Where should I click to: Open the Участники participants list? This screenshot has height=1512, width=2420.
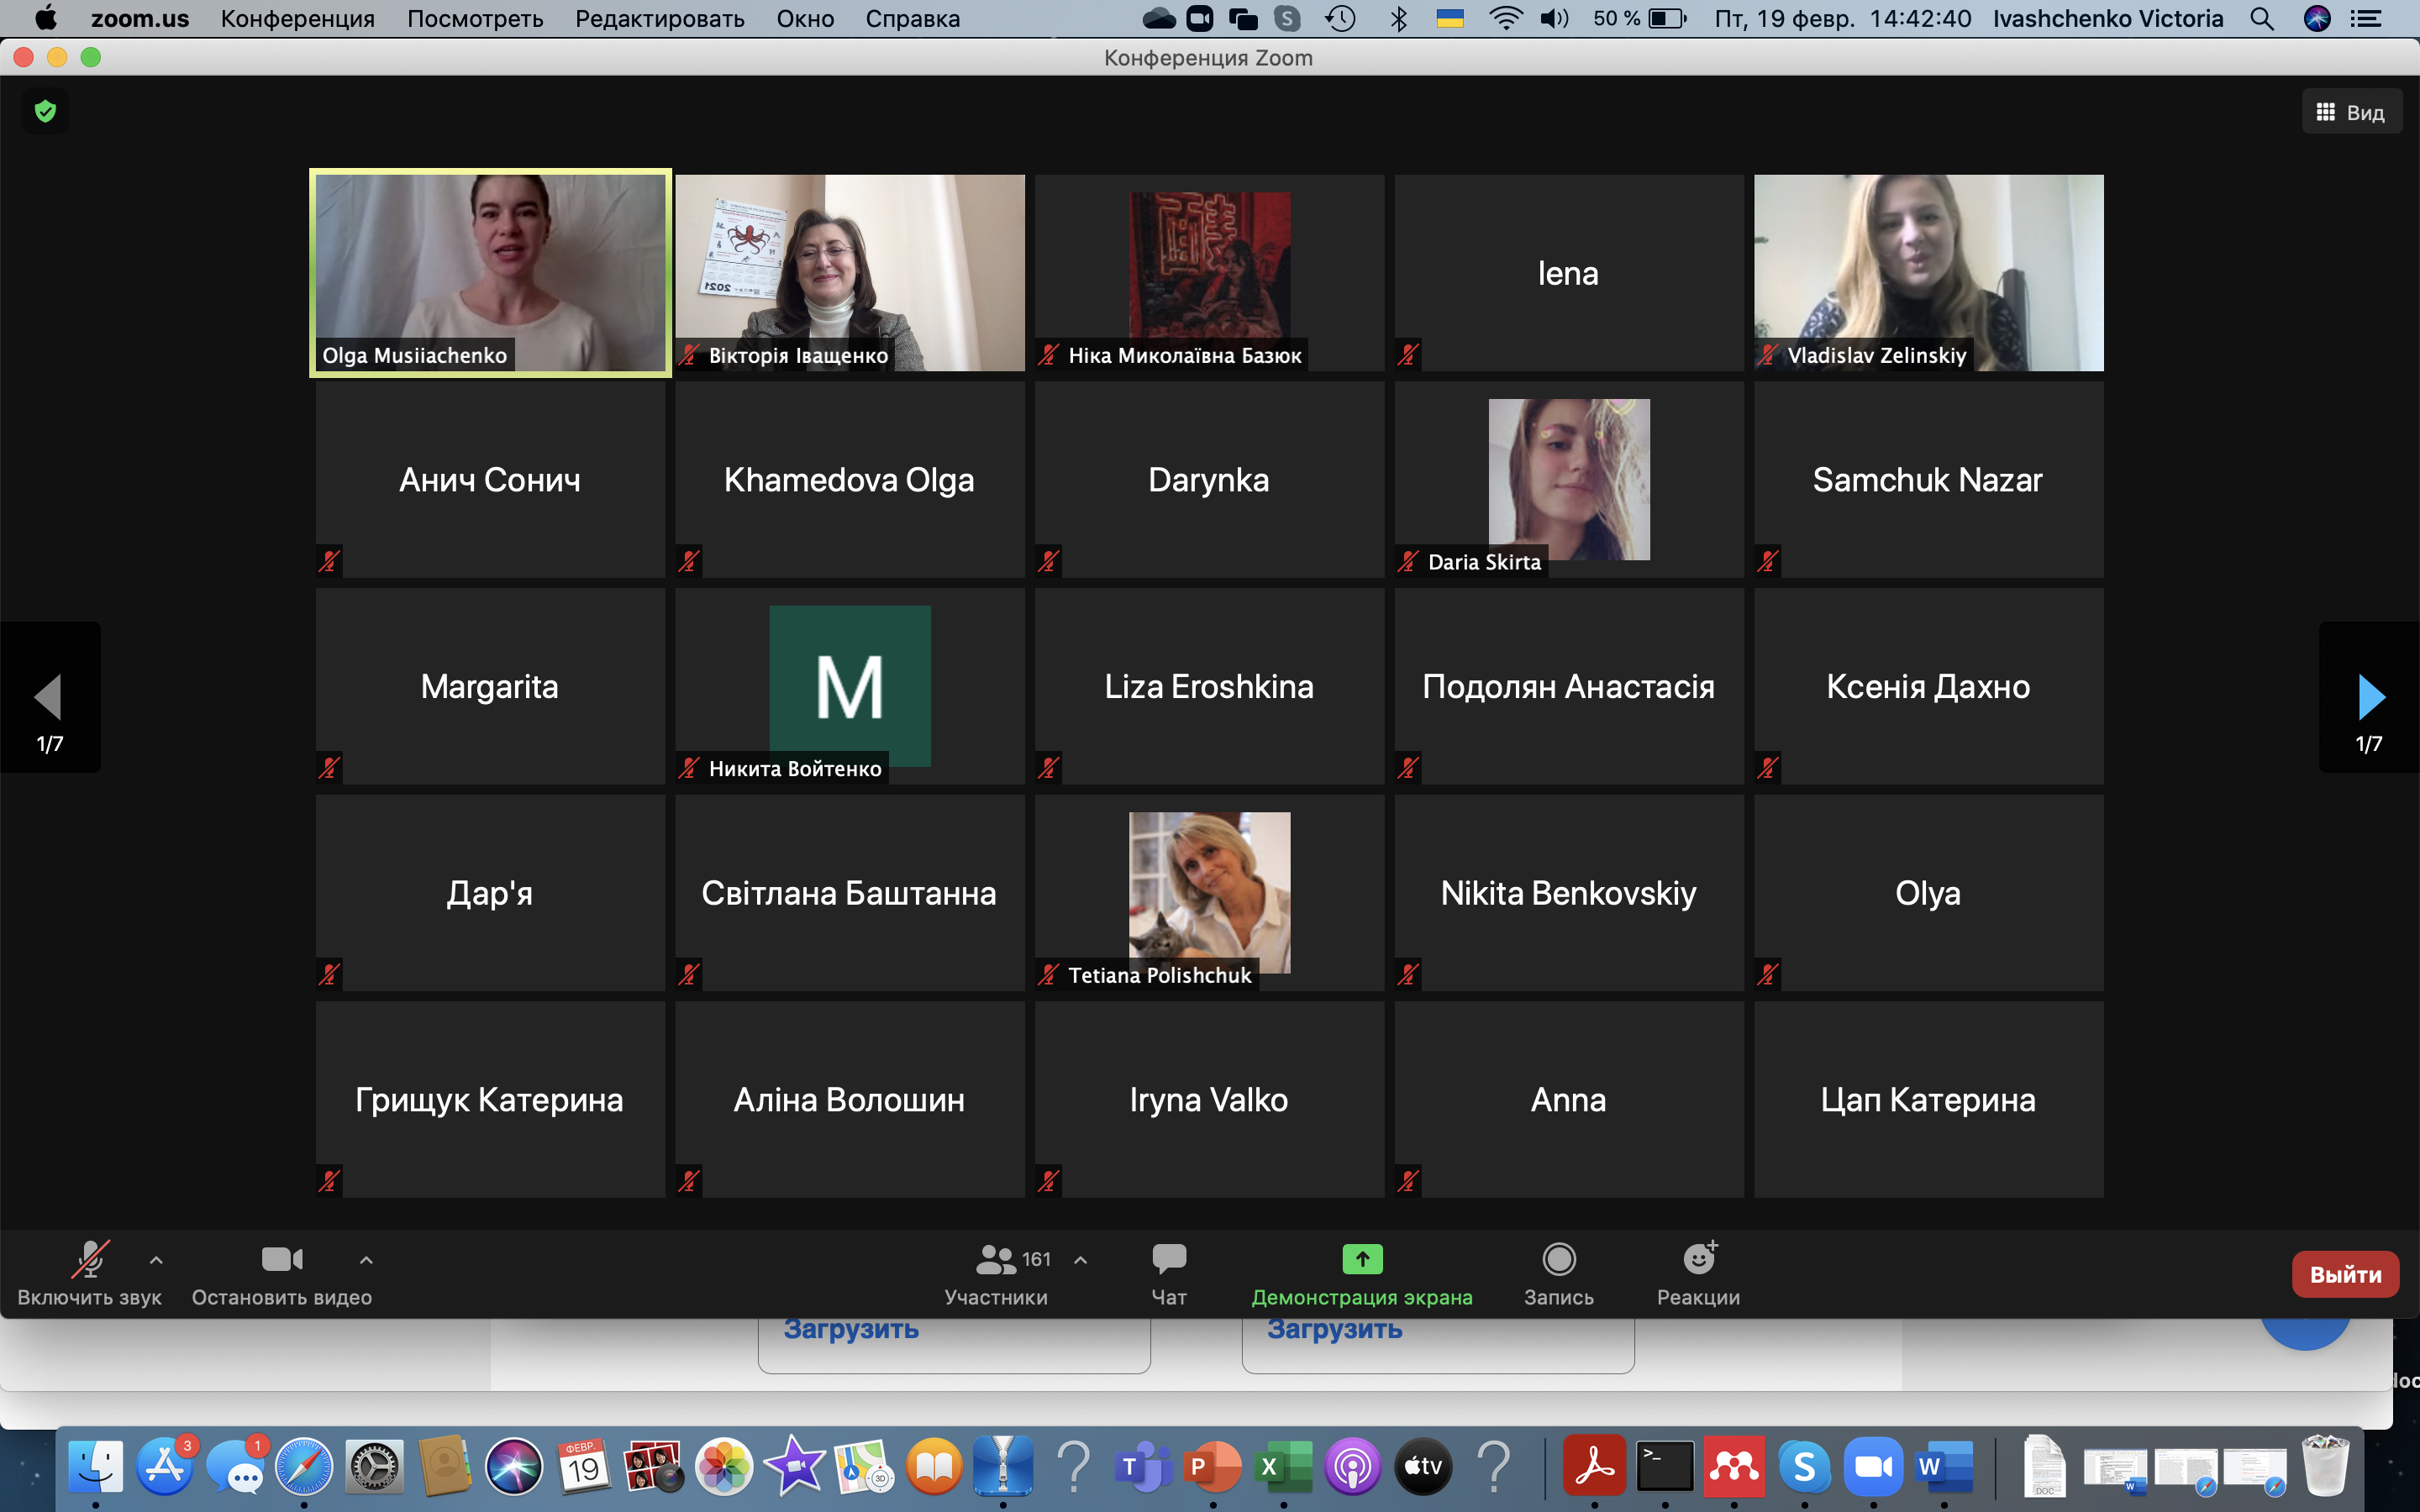click(x=996, y=1272)
